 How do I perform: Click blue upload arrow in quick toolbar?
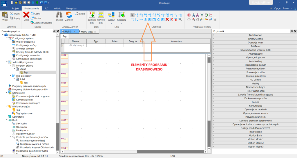(33, 2)
